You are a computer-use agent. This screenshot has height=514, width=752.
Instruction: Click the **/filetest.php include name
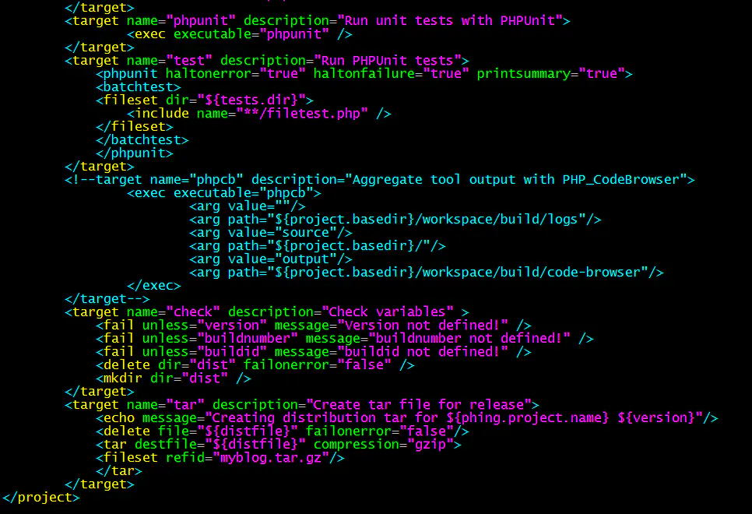(302, 114)
